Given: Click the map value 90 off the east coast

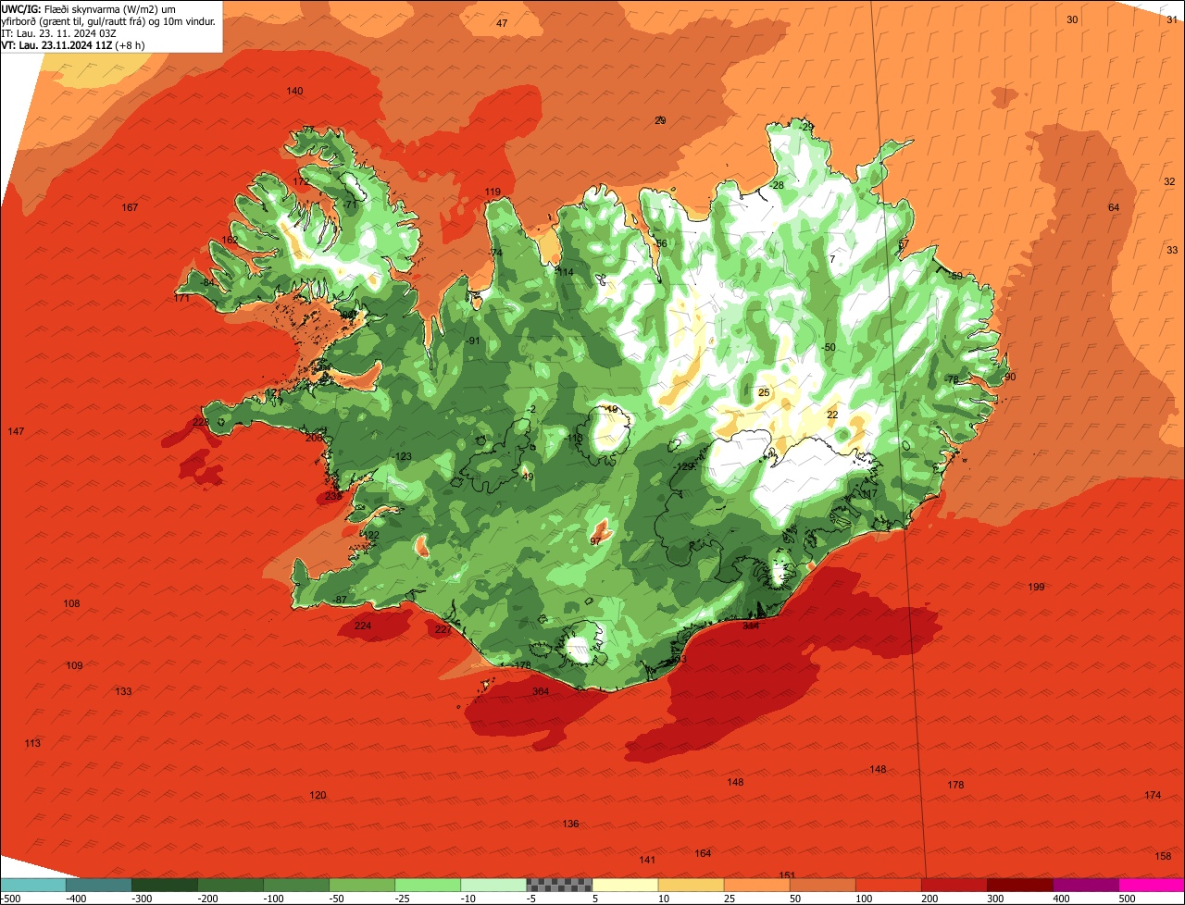Looking at the screenshot, I should [1010, 377].
